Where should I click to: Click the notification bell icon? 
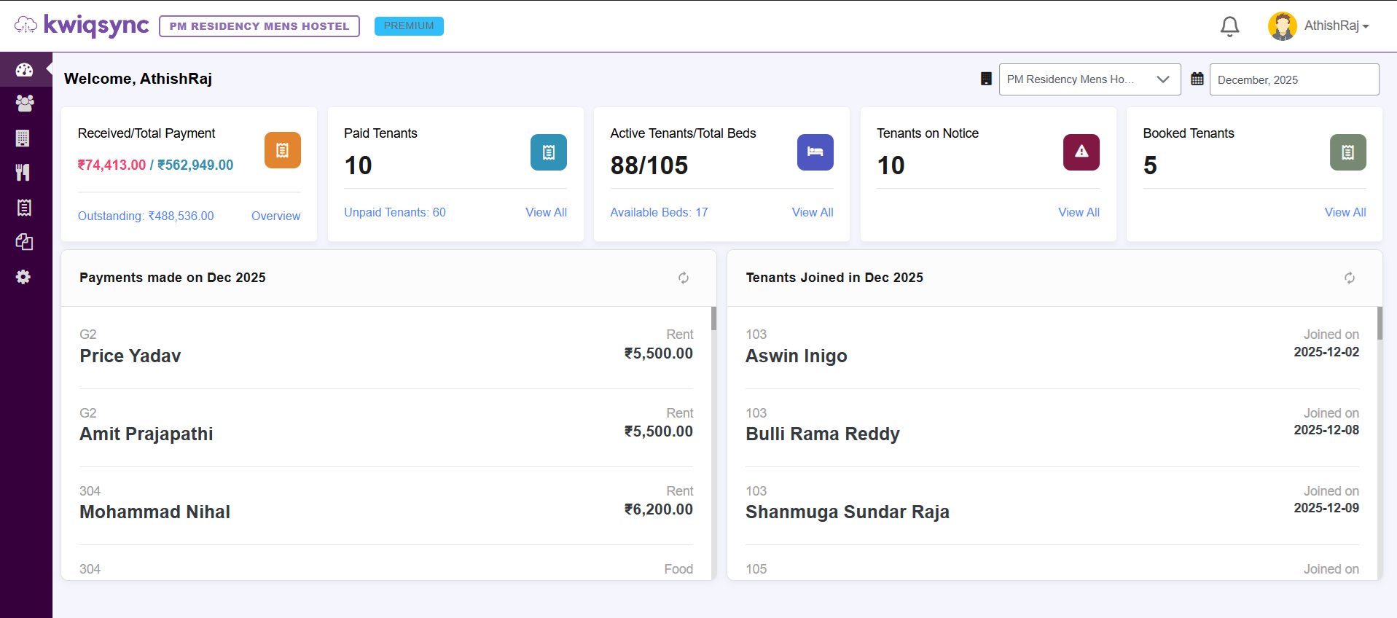[1229, 26]
